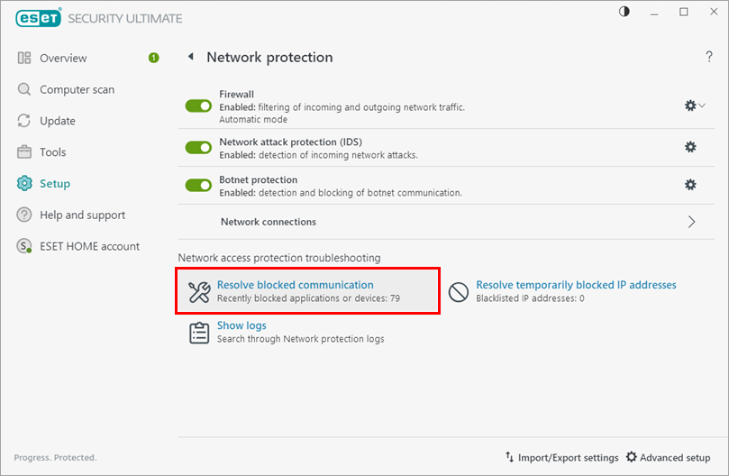
Task: Open help via the question mark icon
Action: [x=709, y=57]
